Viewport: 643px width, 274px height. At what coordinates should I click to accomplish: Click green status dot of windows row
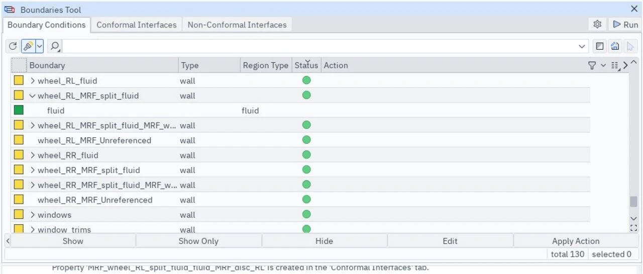tap(306, 215)
